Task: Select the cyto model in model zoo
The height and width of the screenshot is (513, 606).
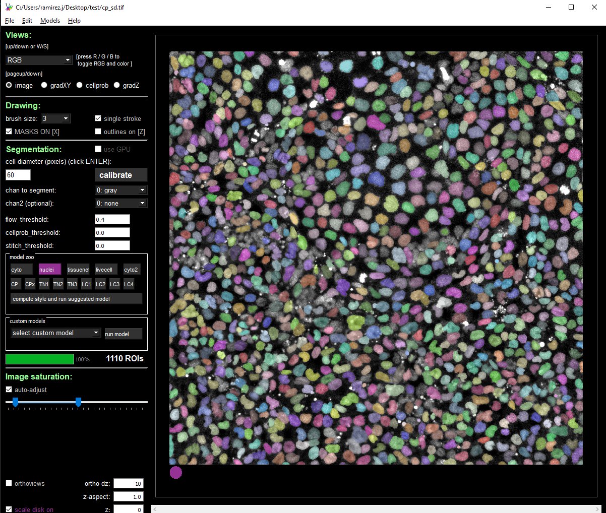Action: [21, 269]
